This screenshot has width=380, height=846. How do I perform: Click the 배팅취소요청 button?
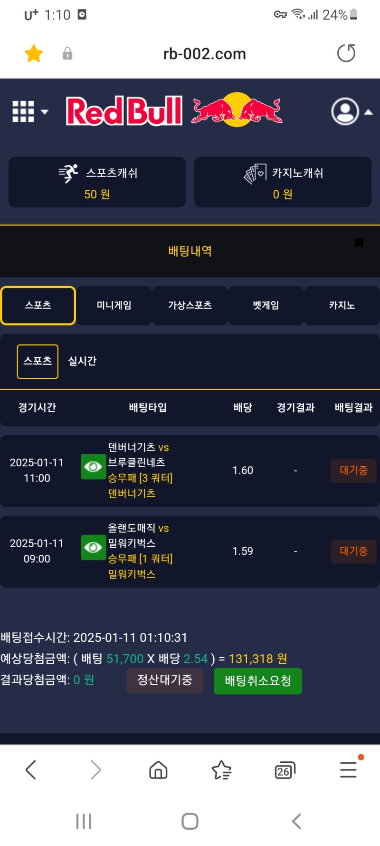[x=257, y=681]
